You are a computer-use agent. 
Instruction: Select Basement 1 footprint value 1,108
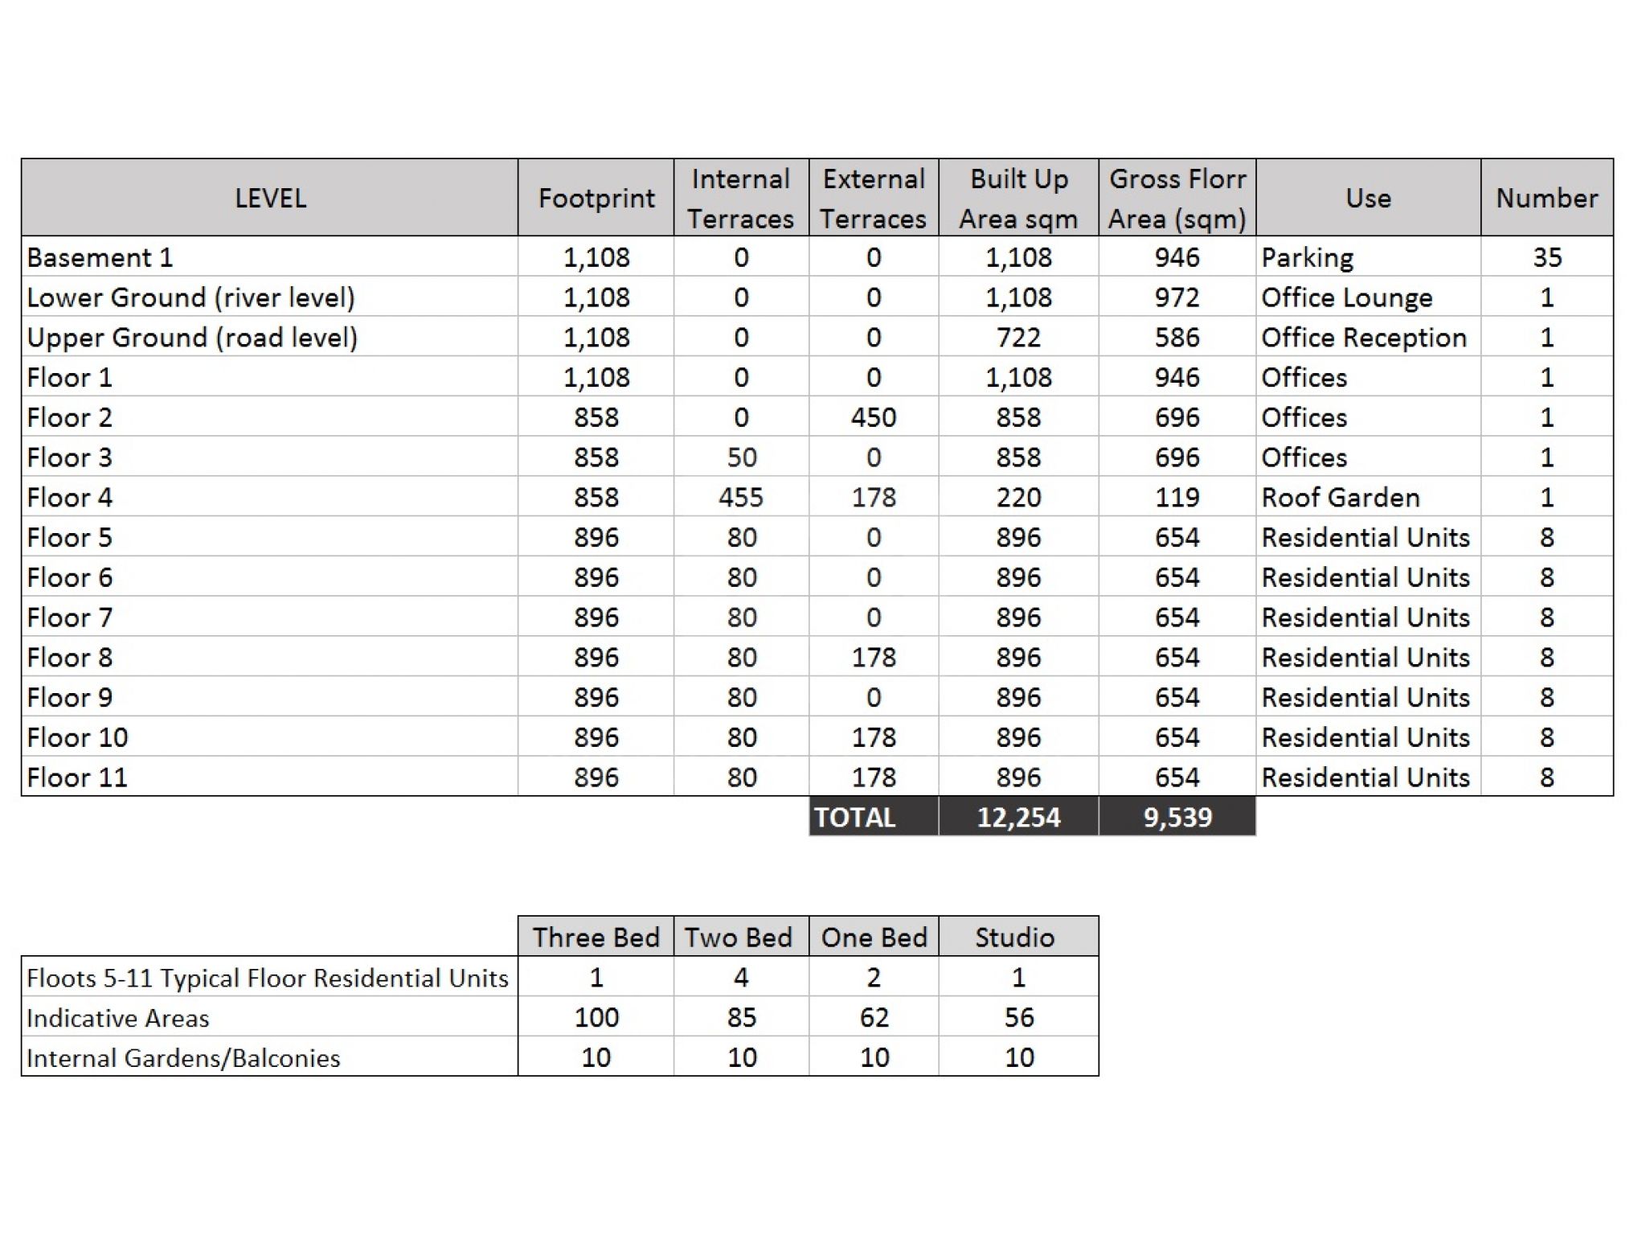click(x=596, y=257)
